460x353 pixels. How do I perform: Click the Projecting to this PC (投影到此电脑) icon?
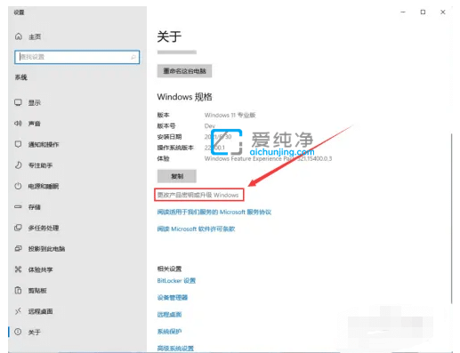(18, 249)
